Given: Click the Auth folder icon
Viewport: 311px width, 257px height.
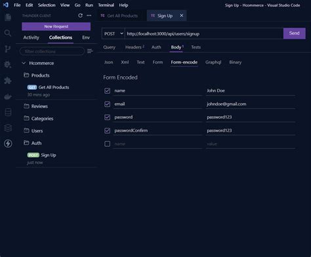Looking at the screenshot, I should [26, 143].
